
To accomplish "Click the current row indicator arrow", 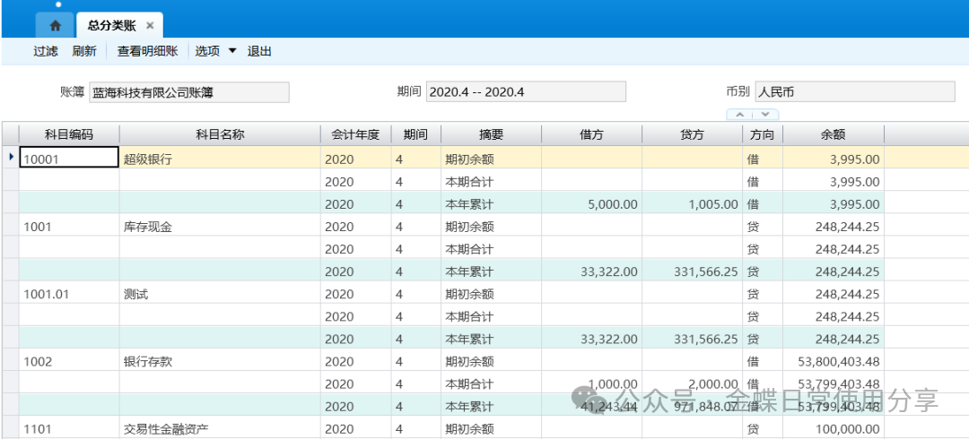I will click(x=10, y=158).
